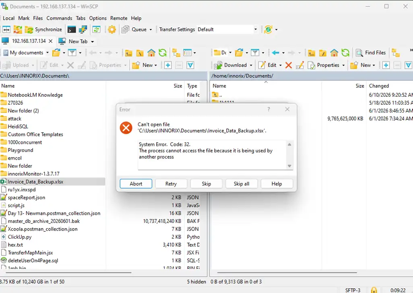Click the remote Changed column header

point(390,86)
